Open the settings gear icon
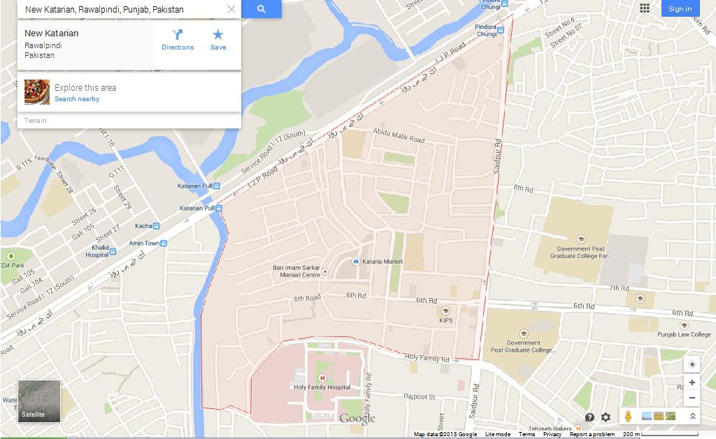 pyautogui.click(x=606, y=417)
